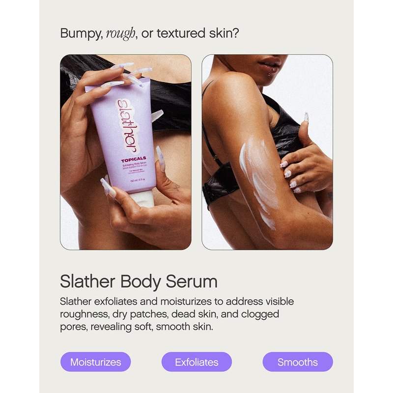This screenshot has height=393, width=393.
Task: Click 'Exfoliating Body Serum' text on tube
Action: (134, 164)
